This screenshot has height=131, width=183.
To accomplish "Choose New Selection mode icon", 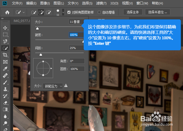I will coord(34,12).
